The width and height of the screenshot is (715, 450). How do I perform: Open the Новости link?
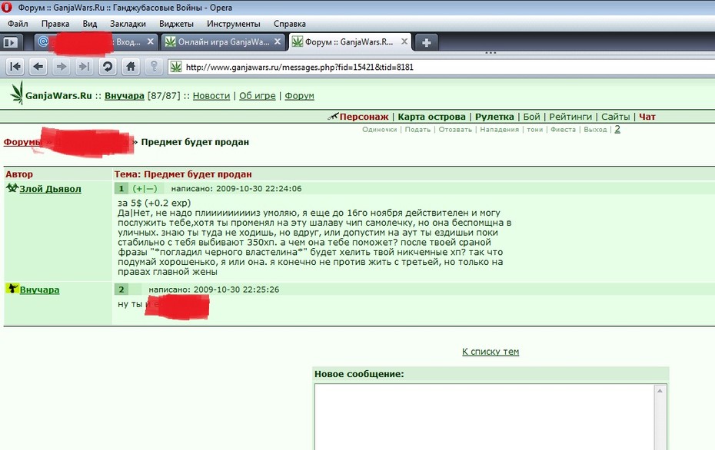211,96
